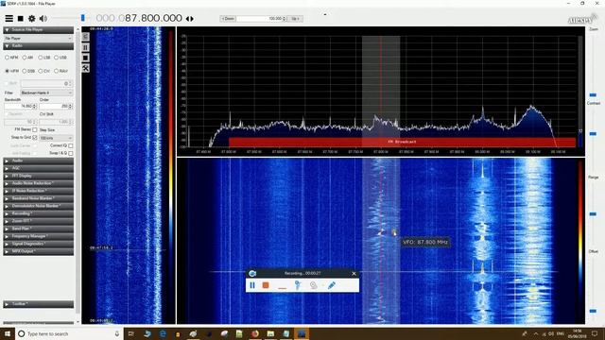Click the frequency left-right tuning arrows icon

[x=189, y=19]
